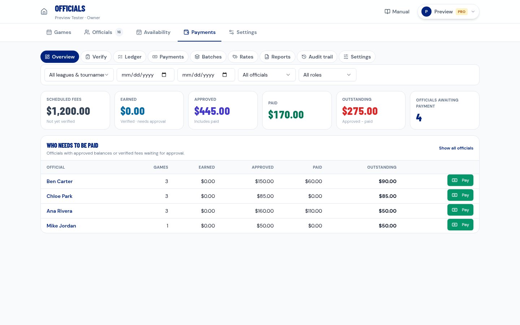Open the first date field's calendar picker icon
This screenshot has height=325, width=520.
pyautogui.click(x=164, y=75)
